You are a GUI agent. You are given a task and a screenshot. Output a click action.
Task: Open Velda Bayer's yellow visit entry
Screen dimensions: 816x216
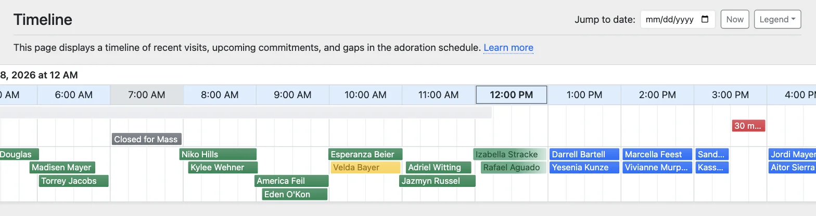tap(365, 167)
